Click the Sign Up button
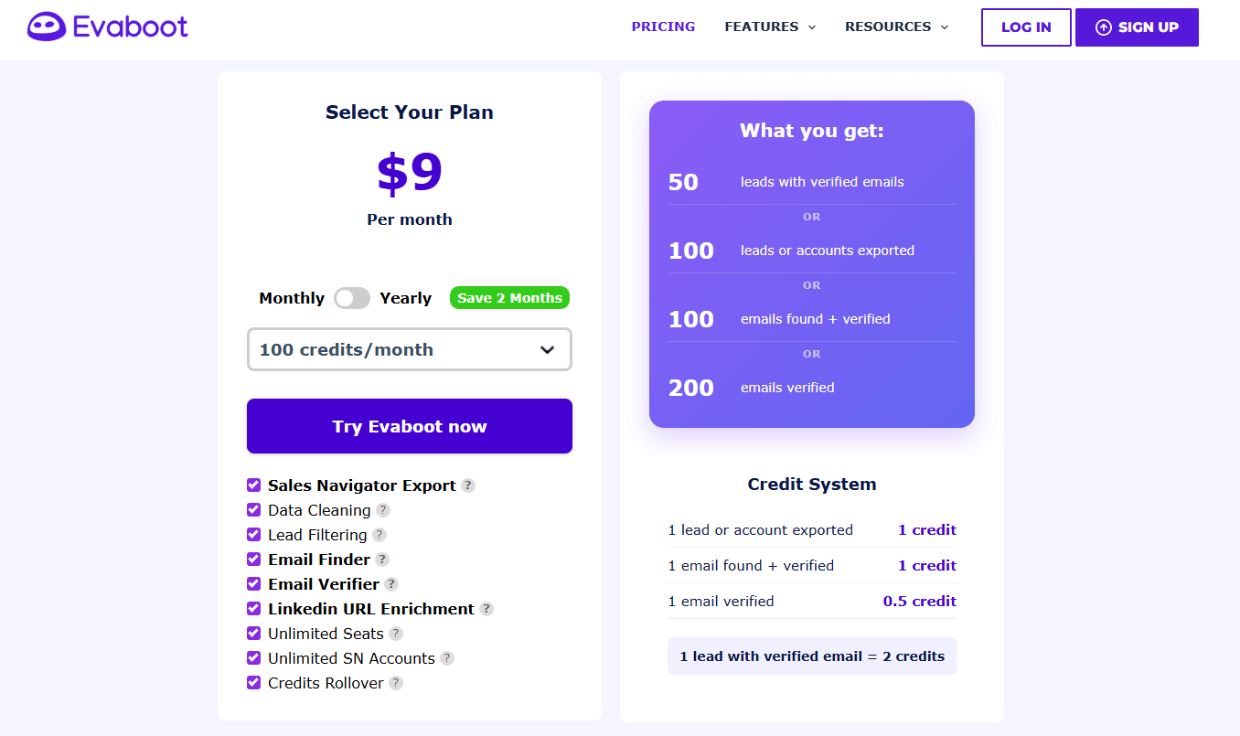The width and height of the screenshot is (1240, 736). point(1137,27)
